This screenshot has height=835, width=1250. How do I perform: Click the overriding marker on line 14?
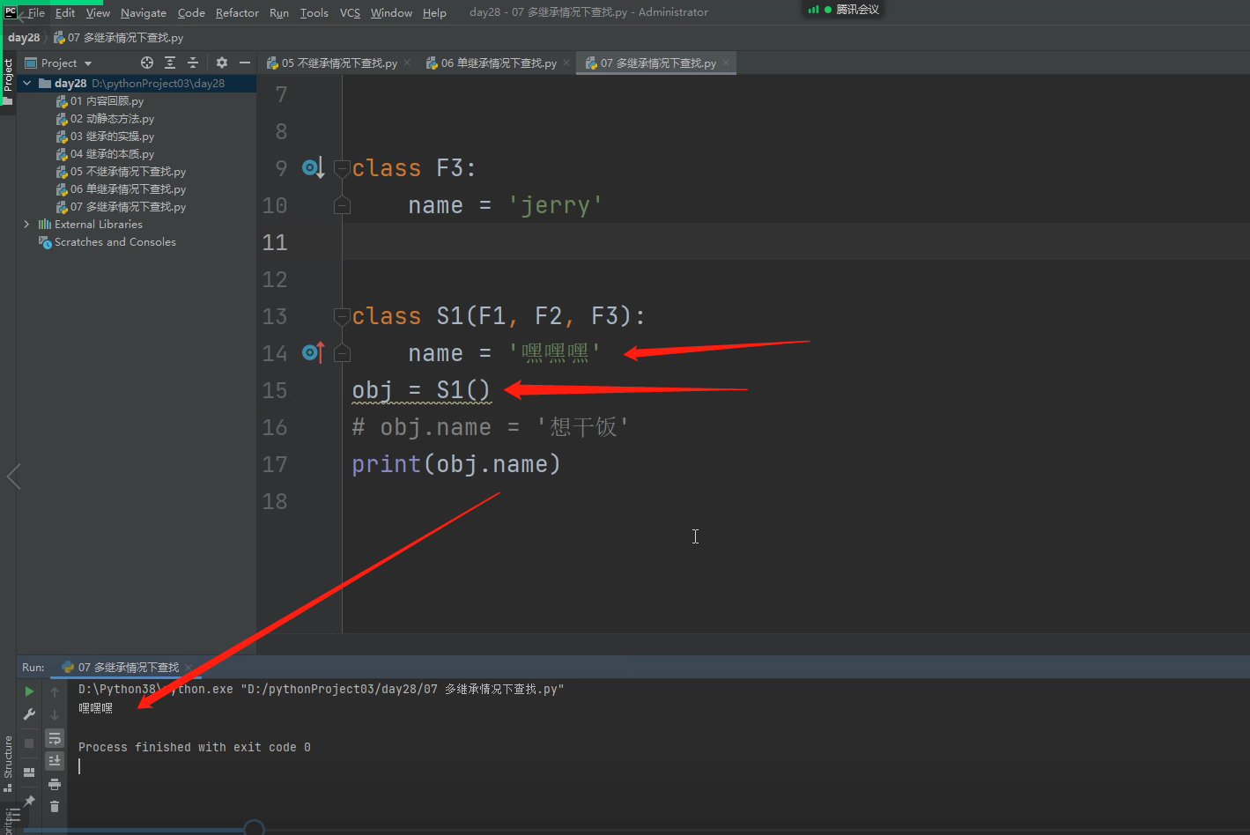point(313,352)
